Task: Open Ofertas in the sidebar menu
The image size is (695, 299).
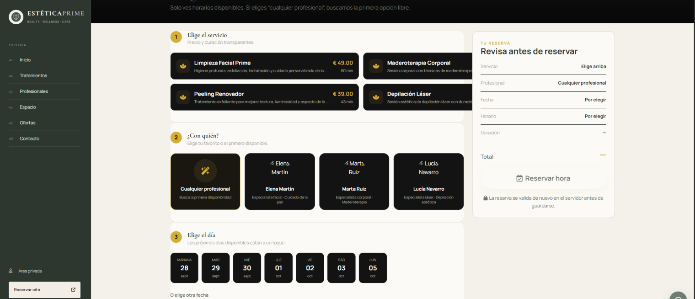Action: (x=45, y=123)
